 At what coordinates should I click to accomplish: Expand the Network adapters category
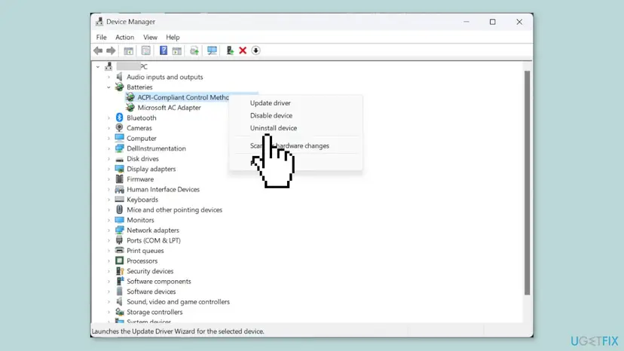point(109,230)
